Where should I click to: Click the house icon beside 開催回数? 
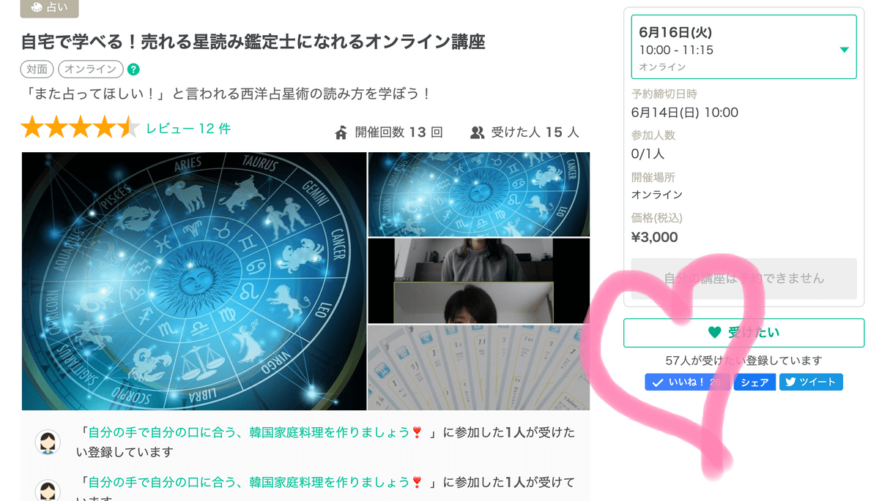(341, 132)
